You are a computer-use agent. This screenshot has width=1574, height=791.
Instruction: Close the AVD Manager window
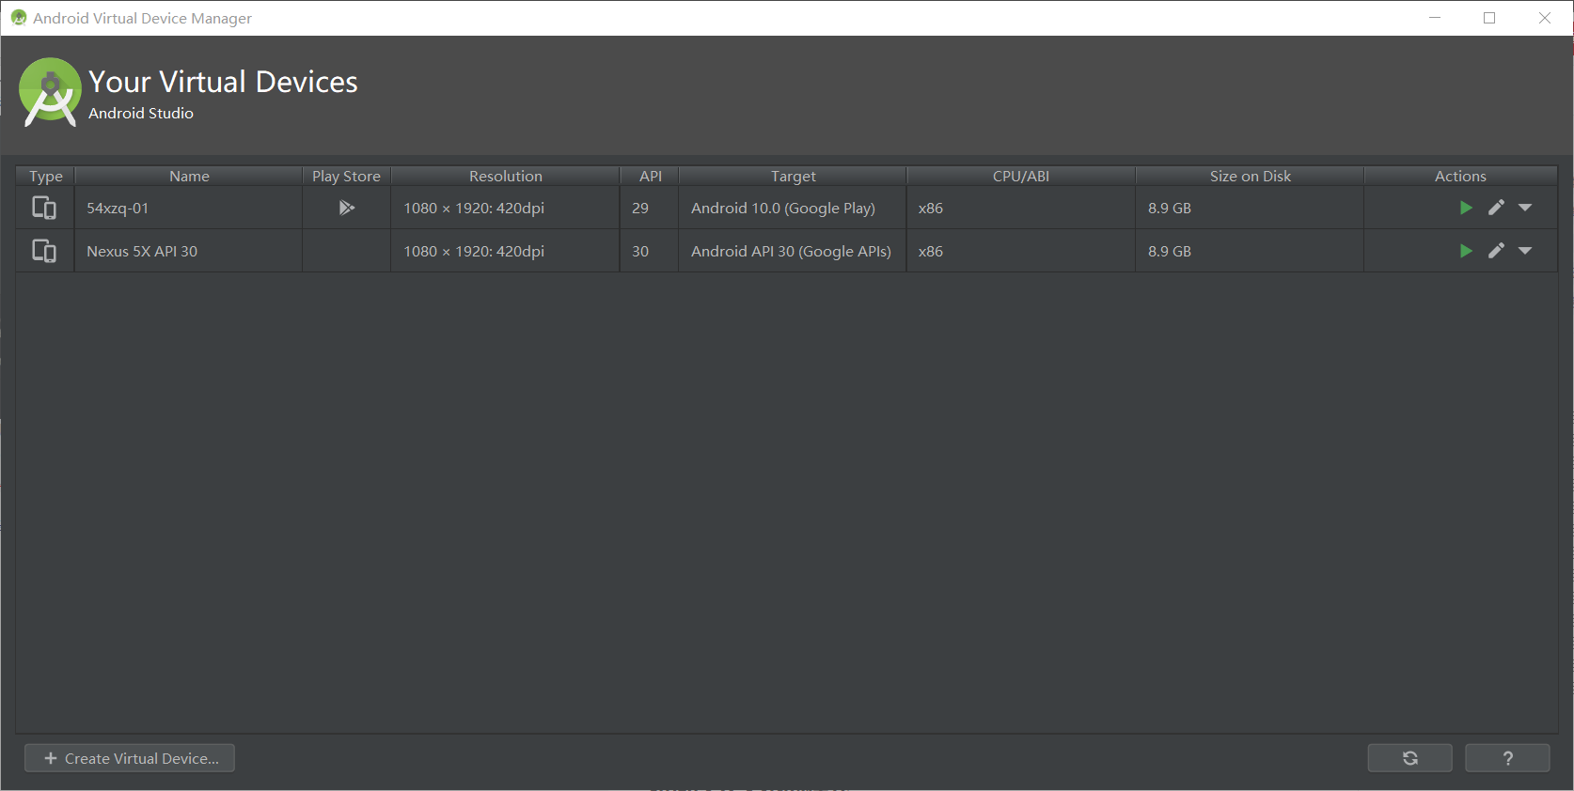(x=1545, y=18)
